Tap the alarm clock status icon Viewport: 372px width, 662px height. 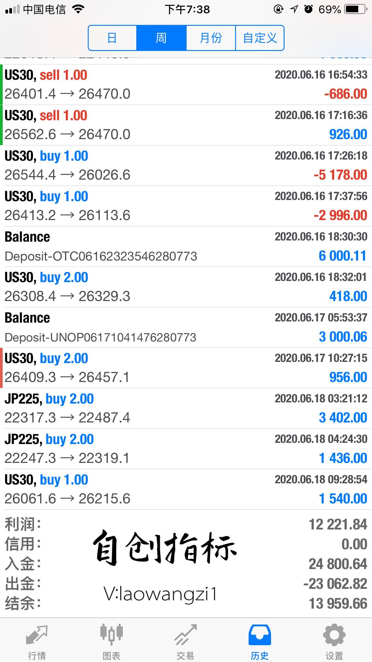309,10
